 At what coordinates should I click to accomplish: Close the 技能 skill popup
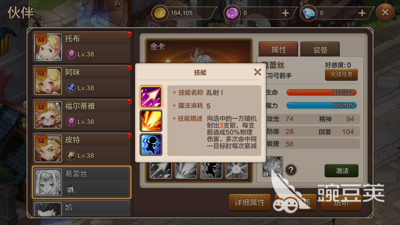[x=257, y=72]
